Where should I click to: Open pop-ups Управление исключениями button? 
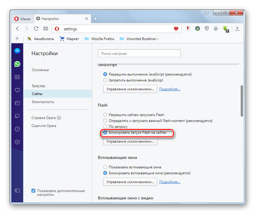pyautogui.click(x=130, y=182)
